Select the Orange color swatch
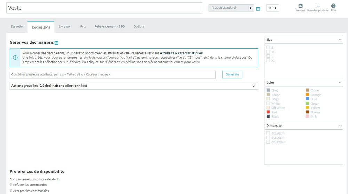The width and height of the screenshot is (348, 194). click(x=307, y=95)
